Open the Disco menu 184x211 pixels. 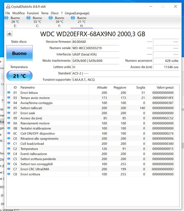[x=55, y=13]
